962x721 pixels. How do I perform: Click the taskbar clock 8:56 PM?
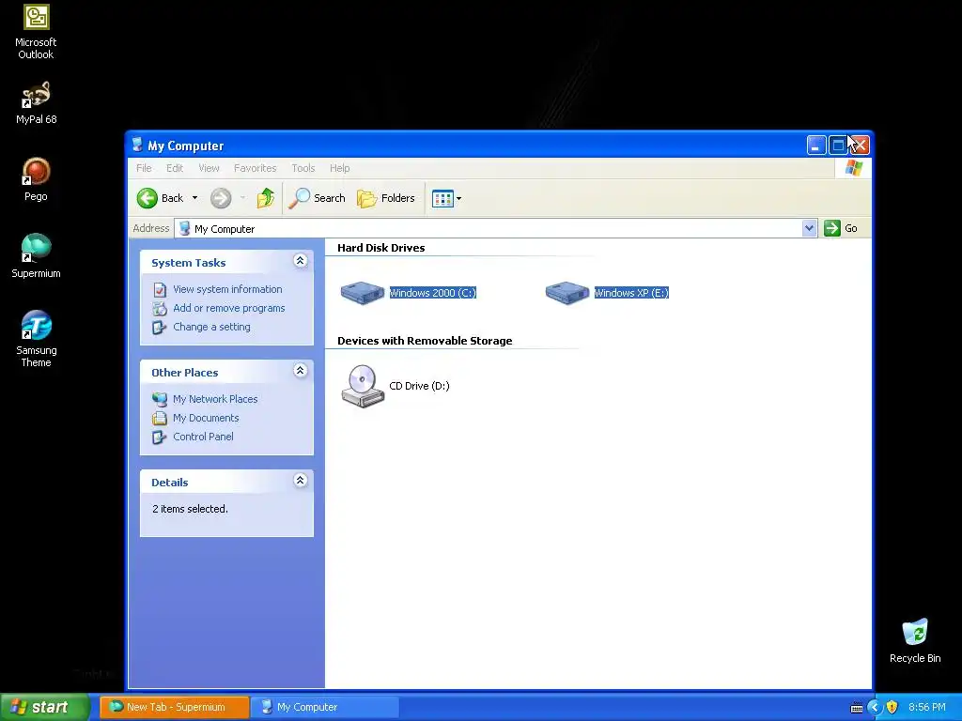point(927,707)
